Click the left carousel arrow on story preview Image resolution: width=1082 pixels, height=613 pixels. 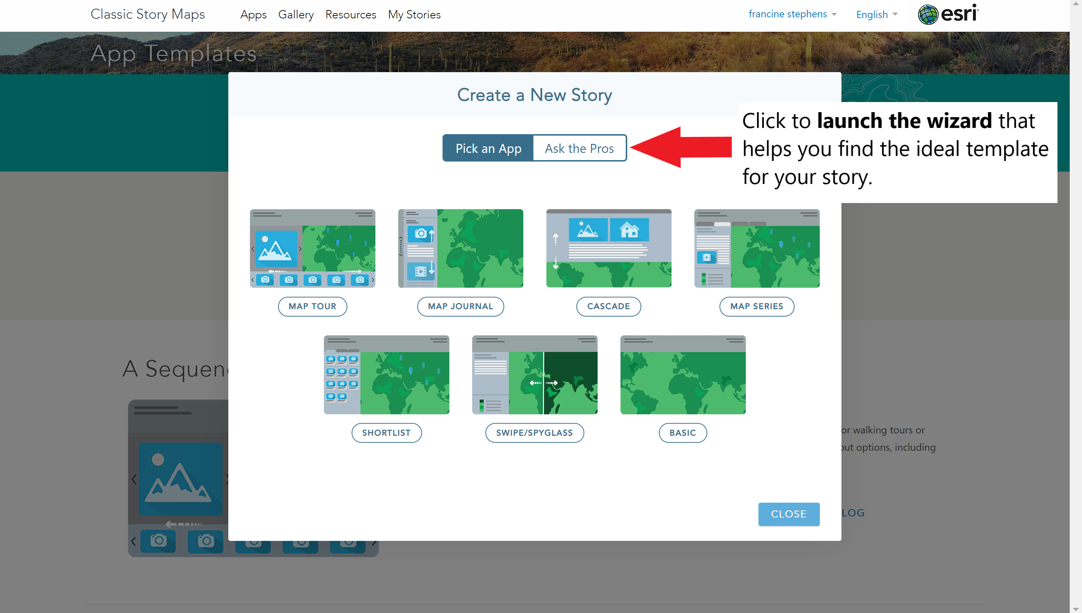[134, 479]
